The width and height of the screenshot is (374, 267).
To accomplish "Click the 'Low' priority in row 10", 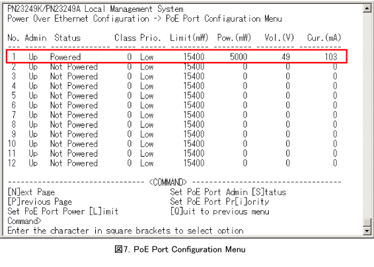I will click(x=147, y=144).
